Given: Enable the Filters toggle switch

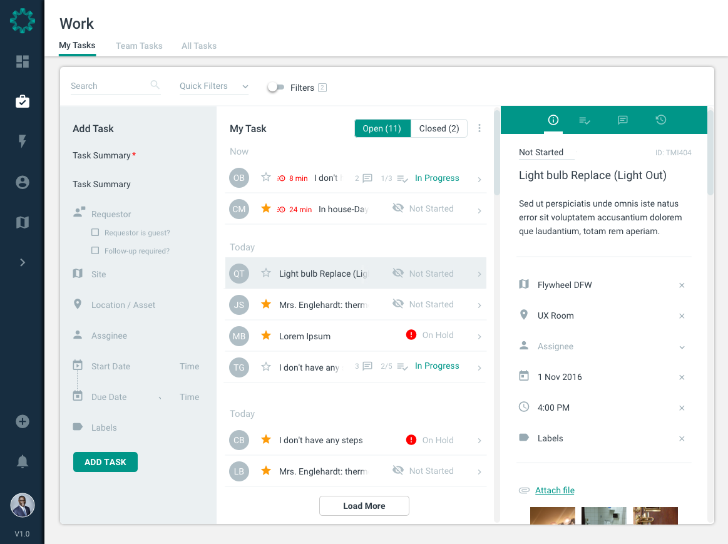Looking at the screenshot, I should coord(275,87).
